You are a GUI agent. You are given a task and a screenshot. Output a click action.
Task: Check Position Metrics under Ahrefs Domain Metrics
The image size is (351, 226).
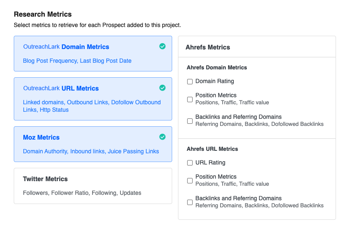click(x=190, y=99)
